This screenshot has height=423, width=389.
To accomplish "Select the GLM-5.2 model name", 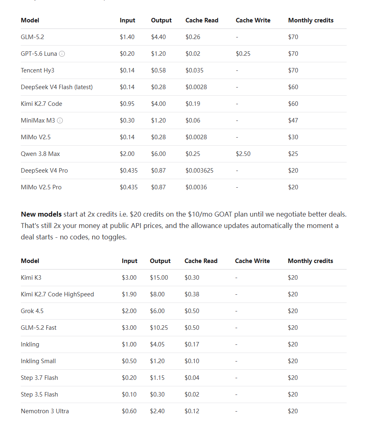I will click(33, 37).
